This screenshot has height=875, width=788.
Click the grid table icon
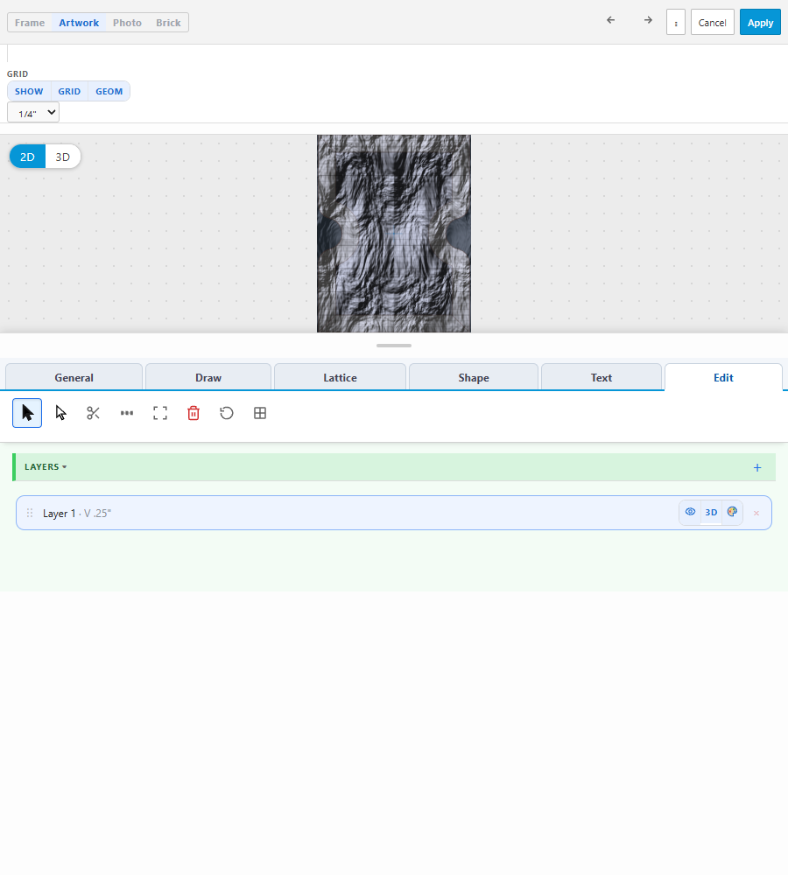coord(260,413)
